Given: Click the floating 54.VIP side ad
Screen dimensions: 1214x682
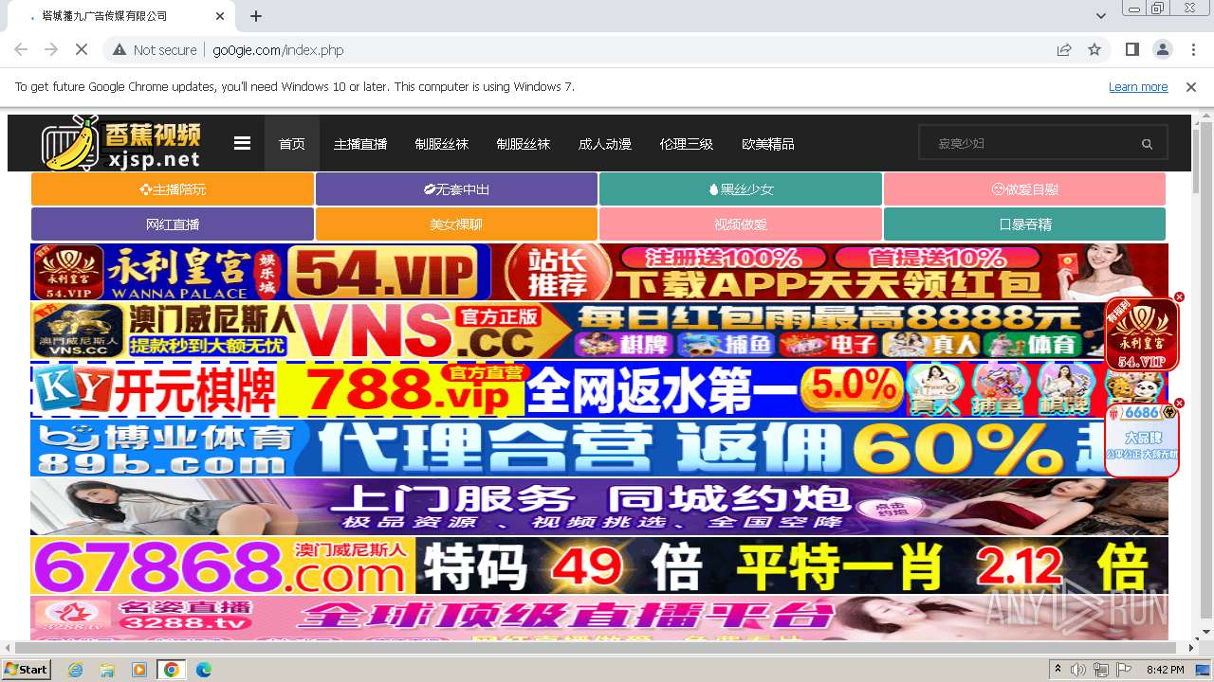Looking at the screenshot, I should pyautogui.click(x=1142, y=335).
